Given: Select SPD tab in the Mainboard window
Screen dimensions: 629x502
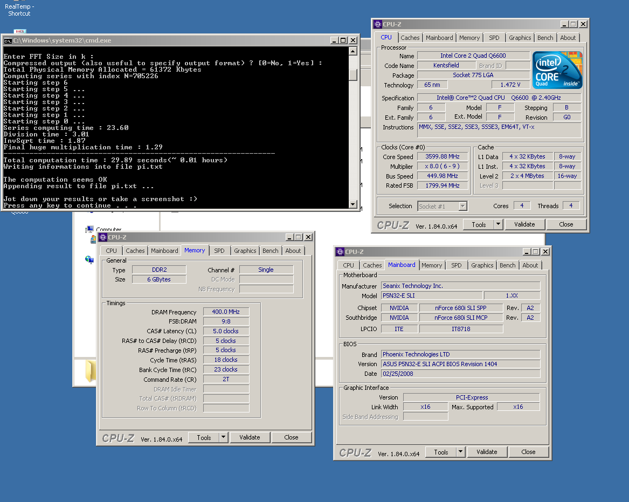Looking at the screenshot, I should [x=457, y=265].
